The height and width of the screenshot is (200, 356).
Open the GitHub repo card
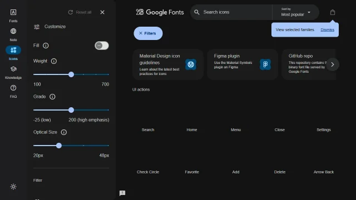coord(308,64)
